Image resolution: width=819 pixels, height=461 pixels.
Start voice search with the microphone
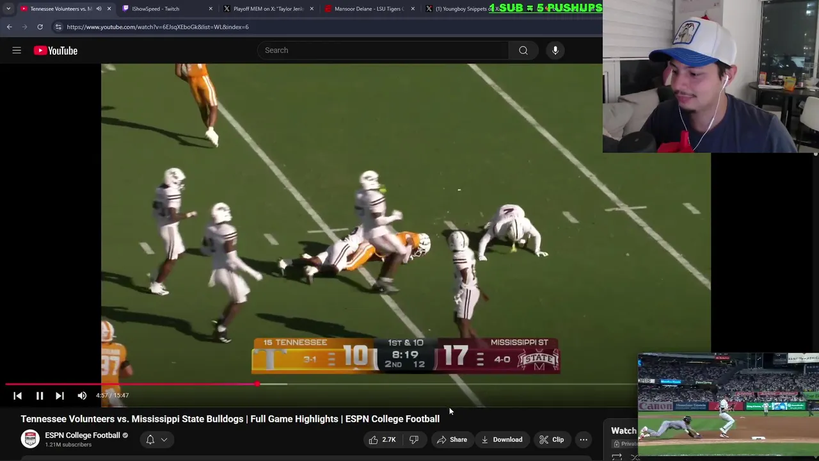click(x=555, y=50)
